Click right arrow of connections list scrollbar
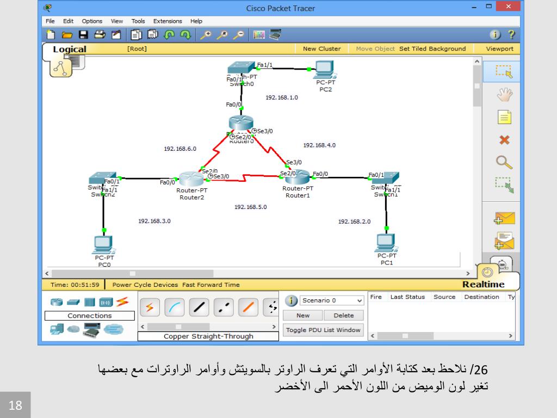The height and width of the screenshot is (418, 557). click(274, 327)
